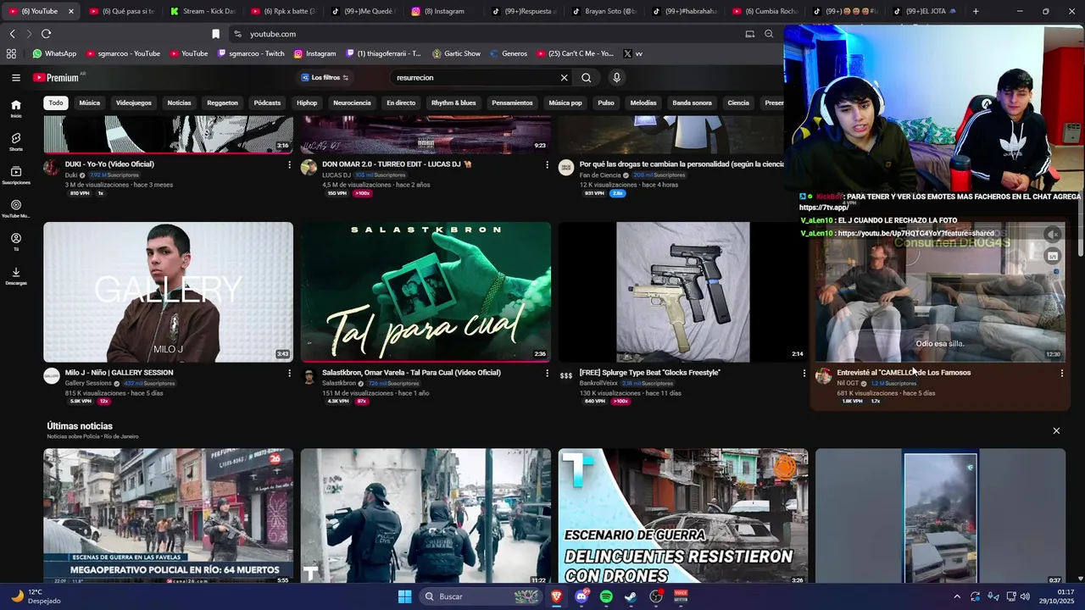Select the Música filter chip
Screen dimensions: 1085x610
coord(89,103)
